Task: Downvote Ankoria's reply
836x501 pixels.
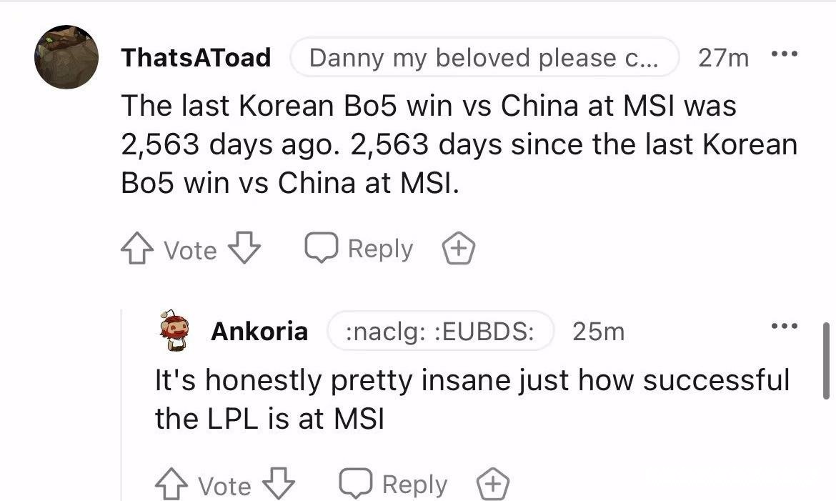Action: click(x=279, y=485)
